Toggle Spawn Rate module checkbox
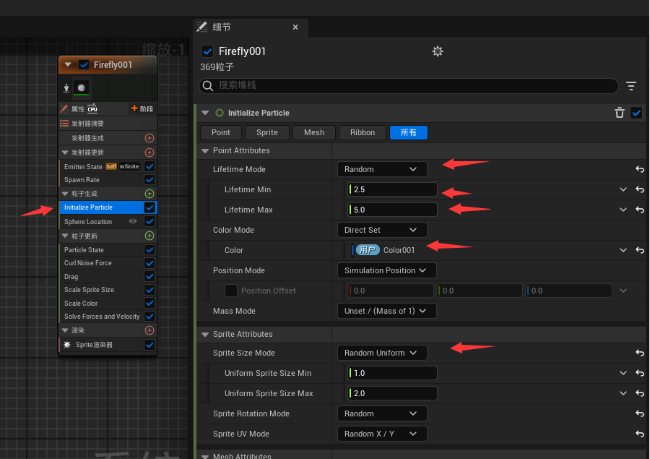The image size is (650, 459). click(x=149, y=180)
